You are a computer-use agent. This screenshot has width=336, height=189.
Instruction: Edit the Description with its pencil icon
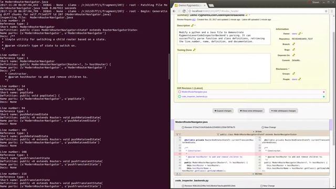pyautogui.click(x=192, y=26)
